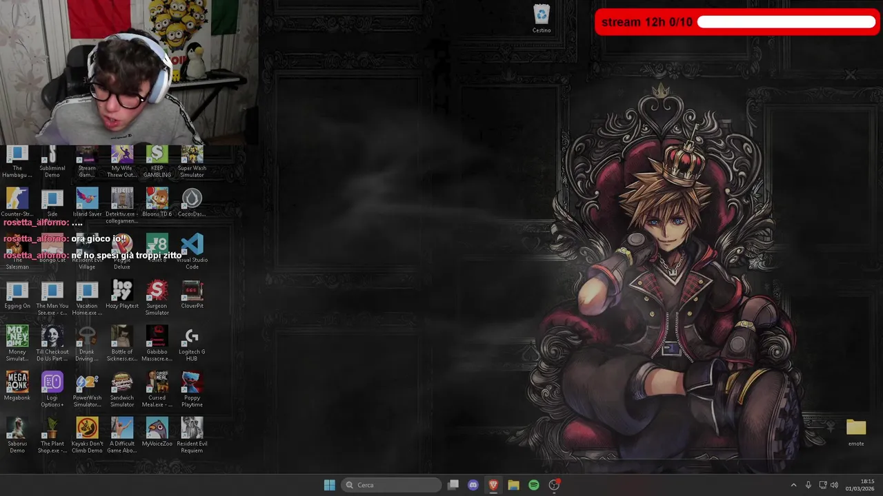Image resolution: width=883 pixels, height=496 pixels.
Task: Open Brave browser from the taskbar
Action: 493,485
